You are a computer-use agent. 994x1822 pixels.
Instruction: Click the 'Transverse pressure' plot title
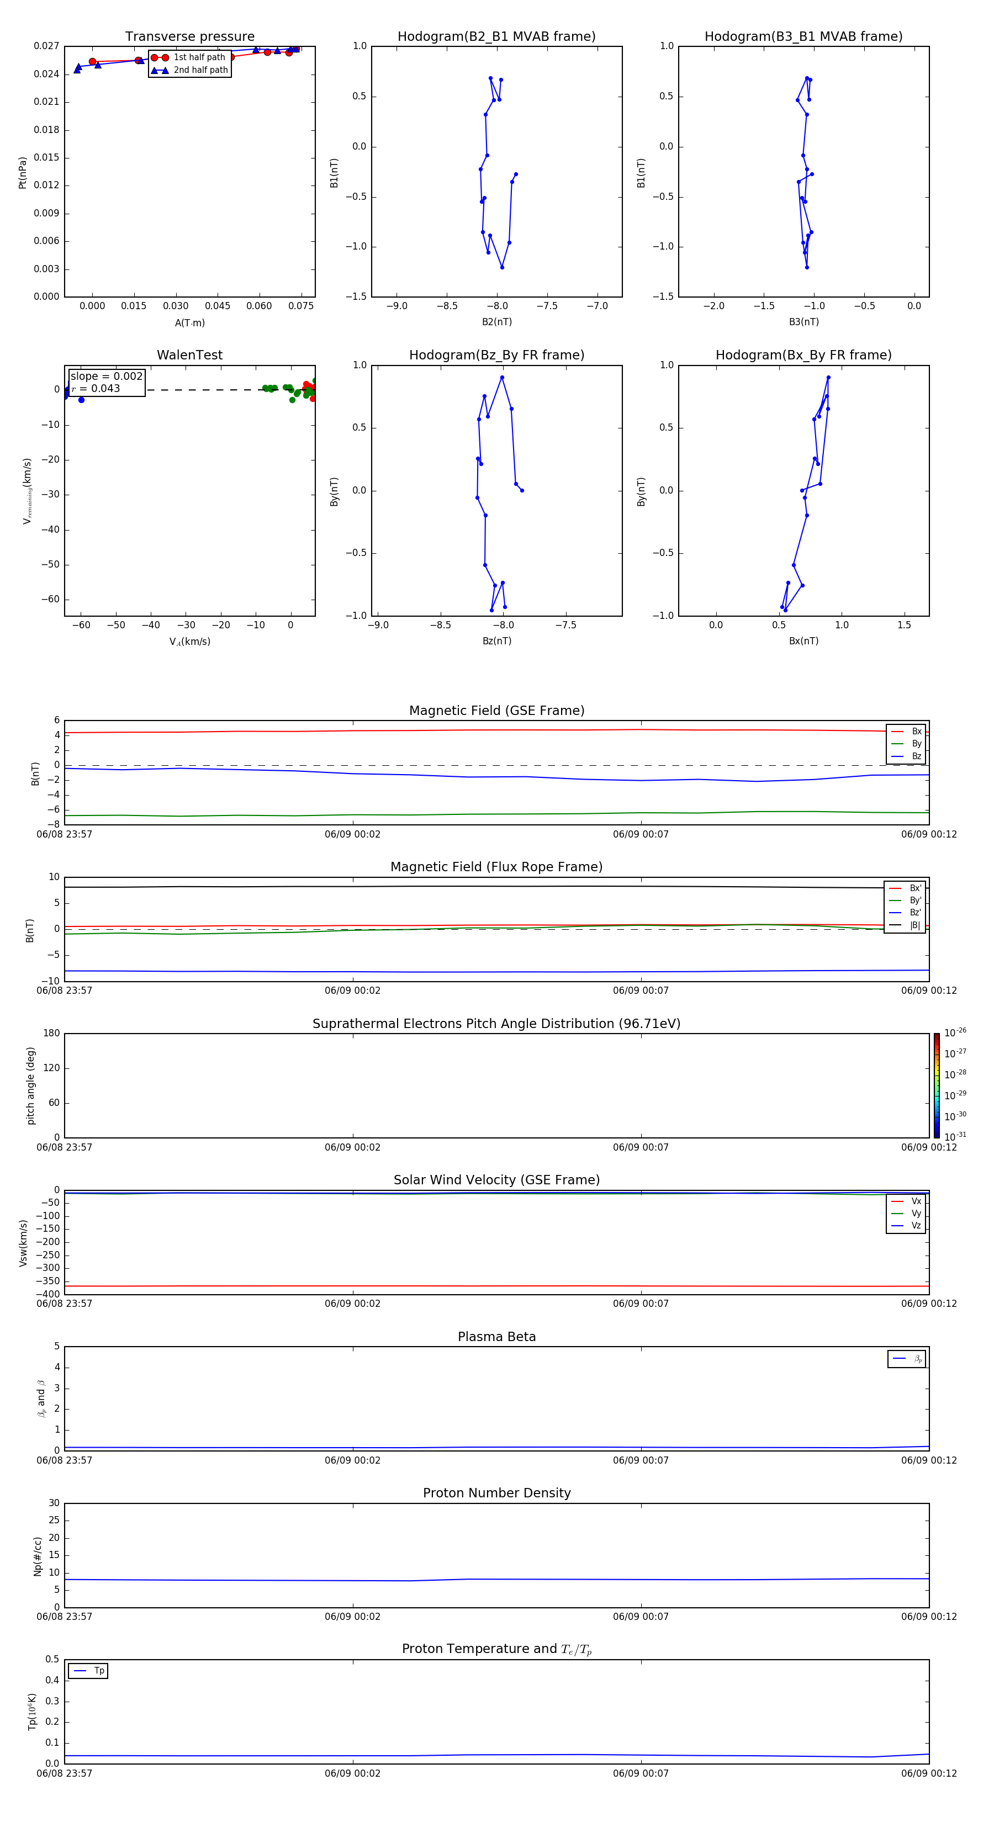(x=189, y=37)
